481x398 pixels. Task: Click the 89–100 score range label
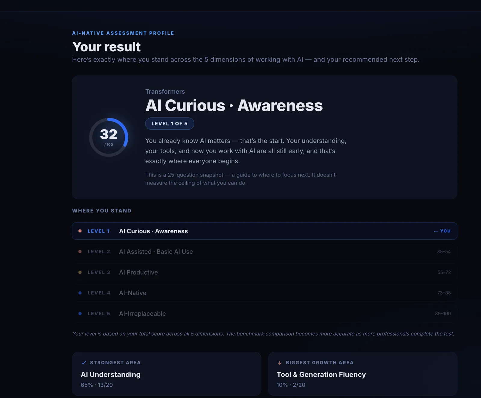point(443,314)
